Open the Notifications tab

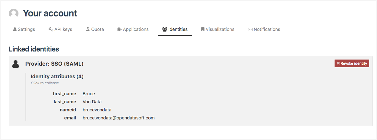(267, 29)
